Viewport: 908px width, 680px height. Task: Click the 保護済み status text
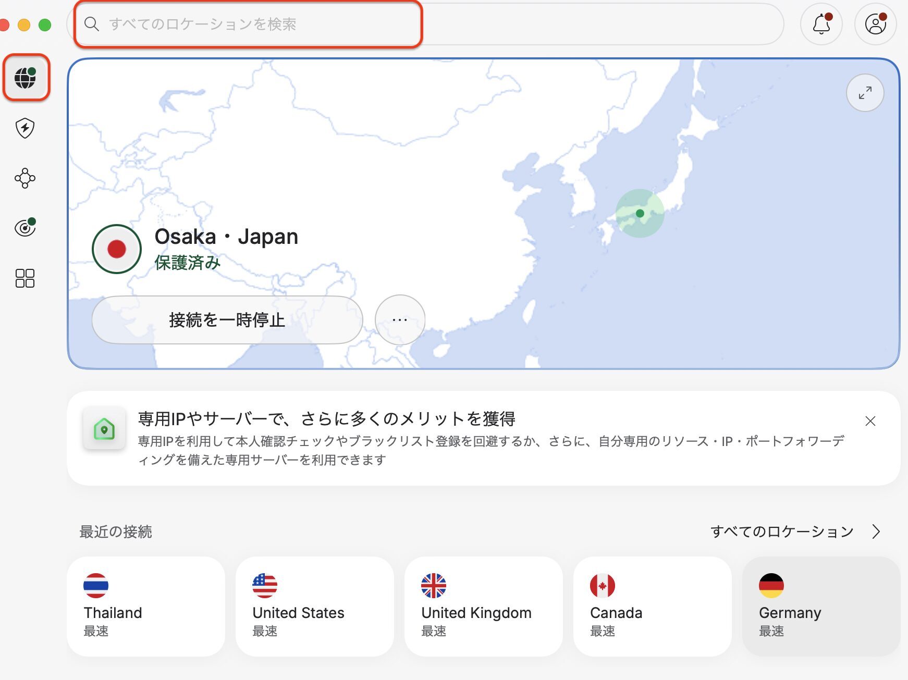coord(188,263)
